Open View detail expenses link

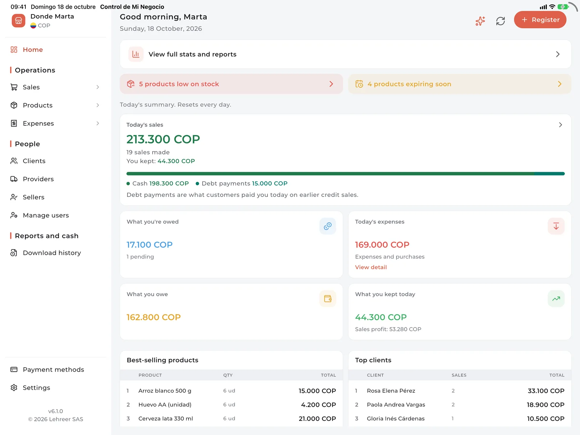click(371, 267)
